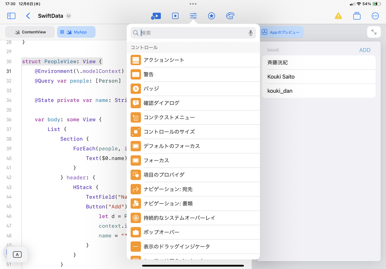Tap the three-dot multitasking control

[193, 4]
